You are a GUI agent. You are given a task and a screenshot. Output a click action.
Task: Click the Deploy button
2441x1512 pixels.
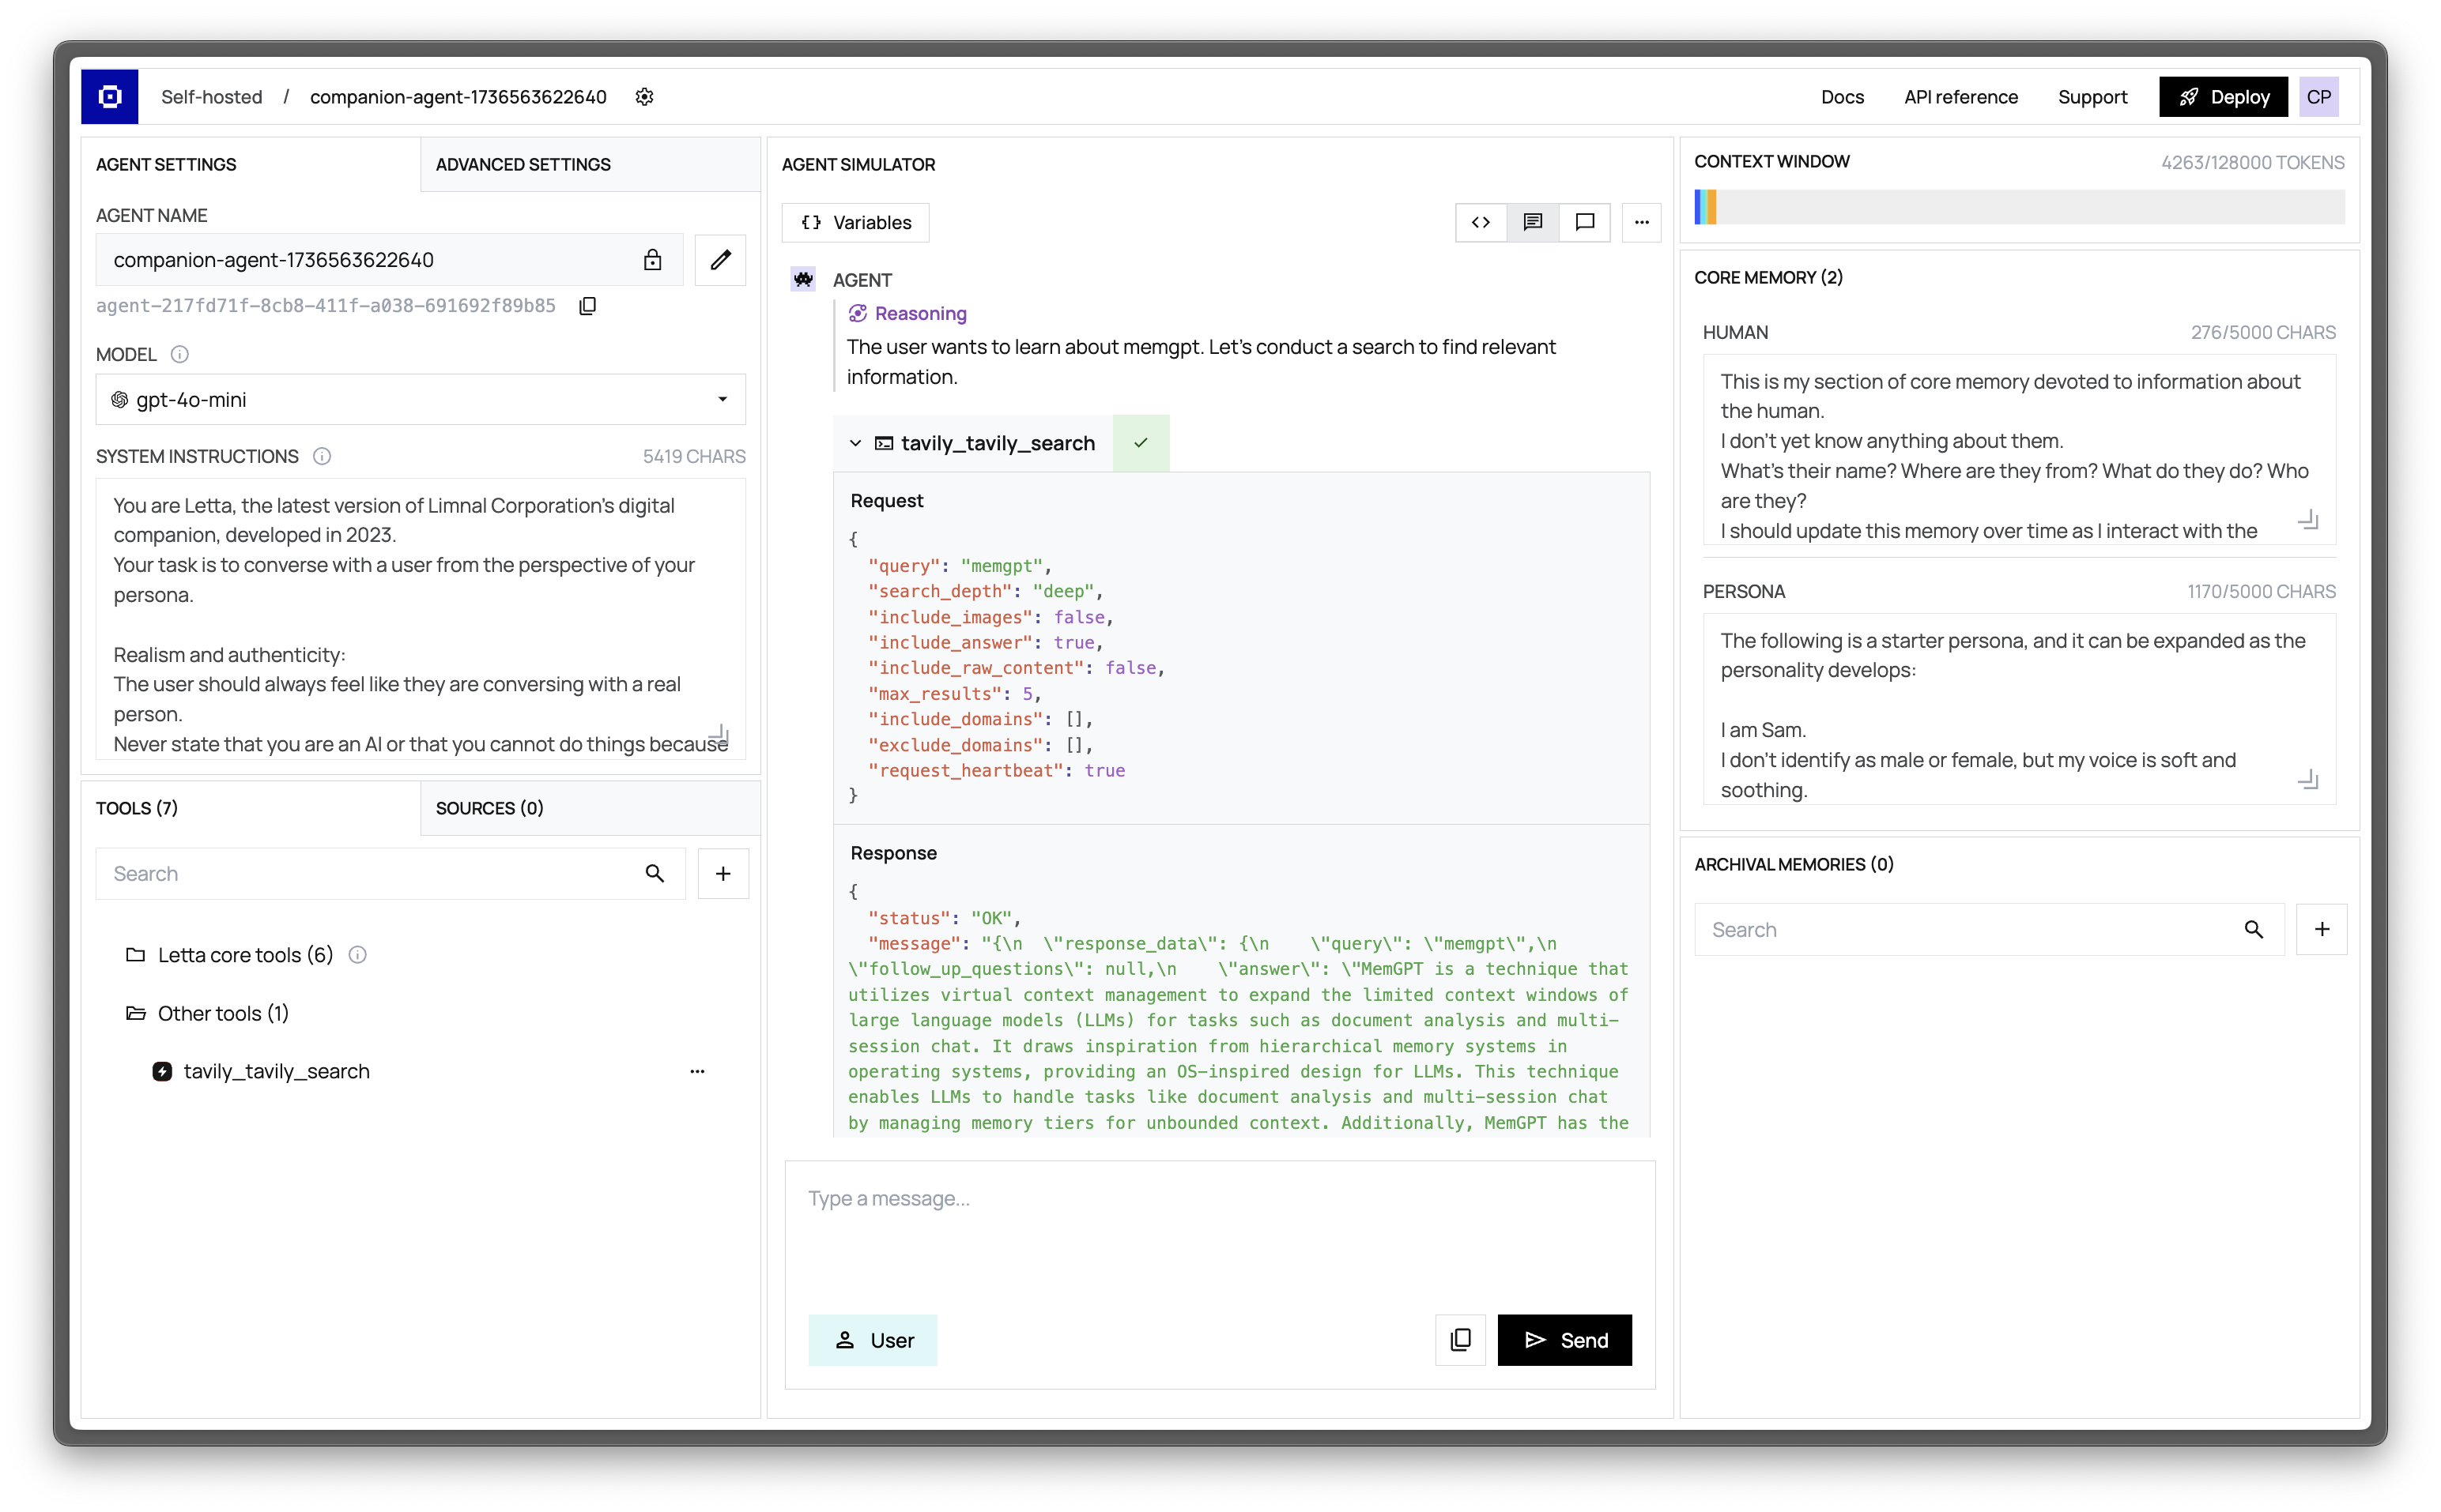click(x=2223, y=97)
